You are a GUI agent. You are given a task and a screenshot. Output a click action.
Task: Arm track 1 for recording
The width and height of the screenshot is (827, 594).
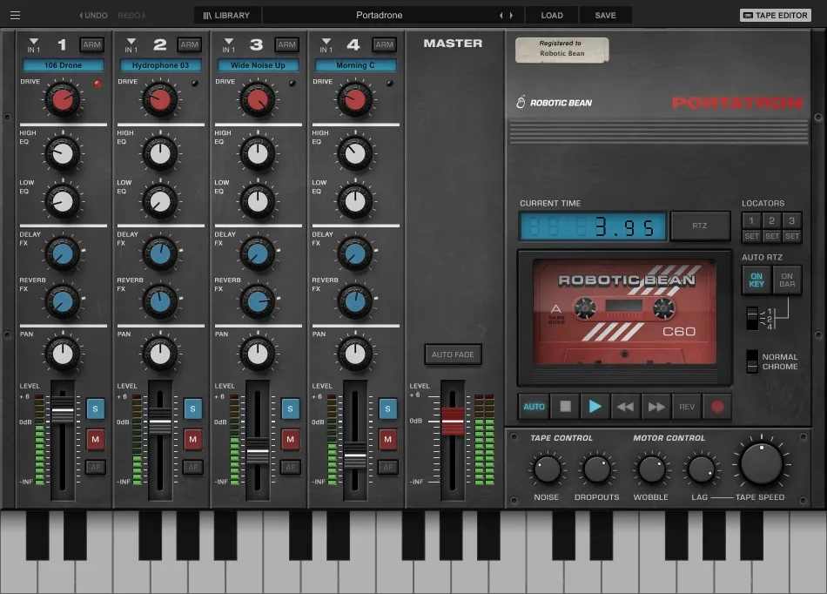click(91, 44)
